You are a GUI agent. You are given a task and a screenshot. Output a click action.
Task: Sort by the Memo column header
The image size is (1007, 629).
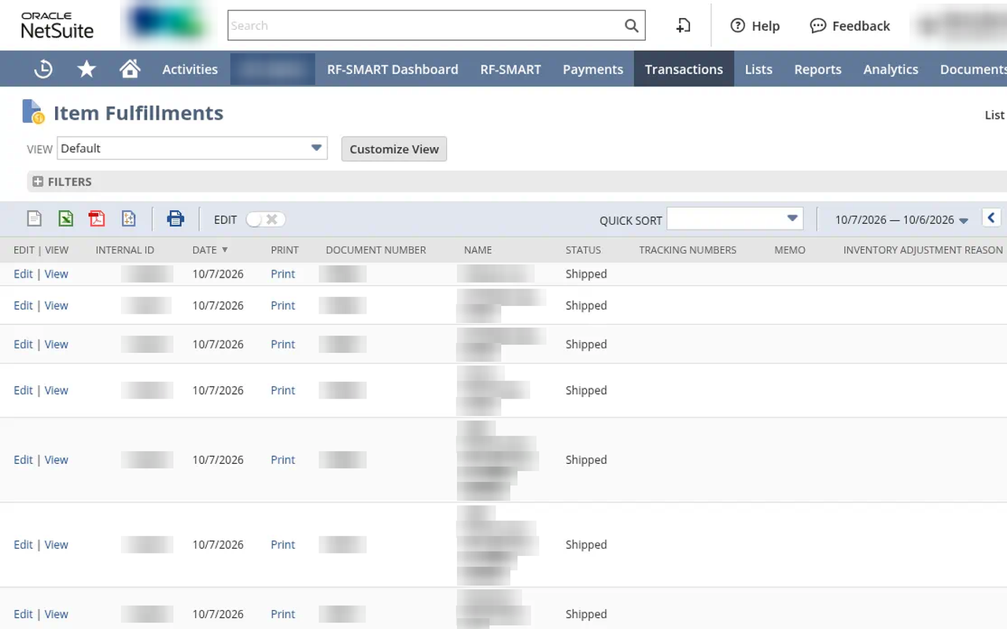pos(790,250)
